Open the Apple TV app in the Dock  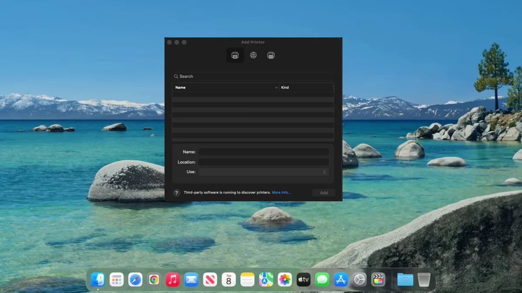pyautogui.click(x=304, y=280)
